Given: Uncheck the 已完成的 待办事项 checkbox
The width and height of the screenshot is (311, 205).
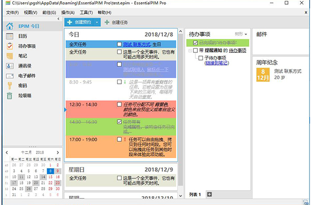Looking at the screenshot, I should tap(195, 43).
